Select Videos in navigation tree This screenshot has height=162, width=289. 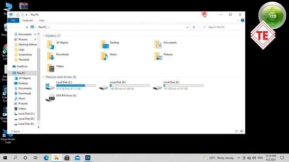(22, 108)
